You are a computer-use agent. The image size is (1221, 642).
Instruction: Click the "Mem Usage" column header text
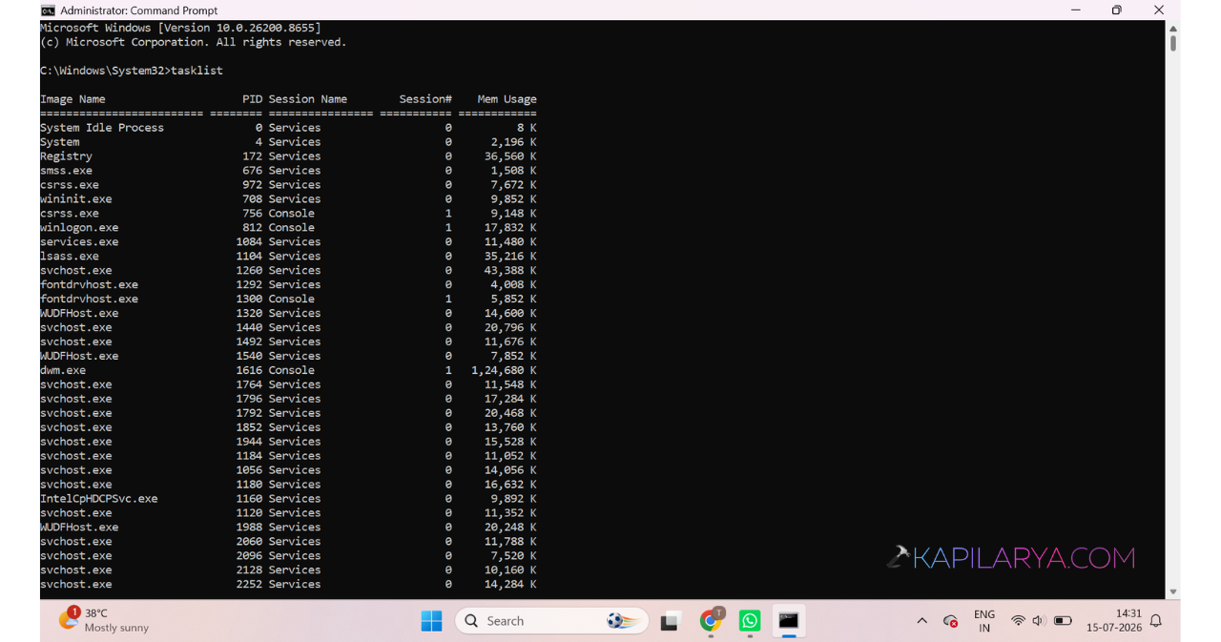pyautogui.click(x=507, y=99)
